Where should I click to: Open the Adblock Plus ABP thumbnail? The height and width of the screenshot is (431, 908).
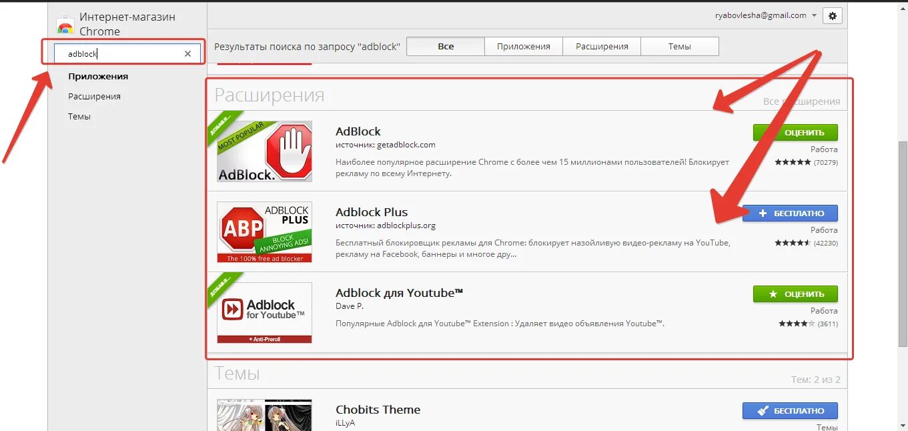pyautogui.click(x=264, y=232)
